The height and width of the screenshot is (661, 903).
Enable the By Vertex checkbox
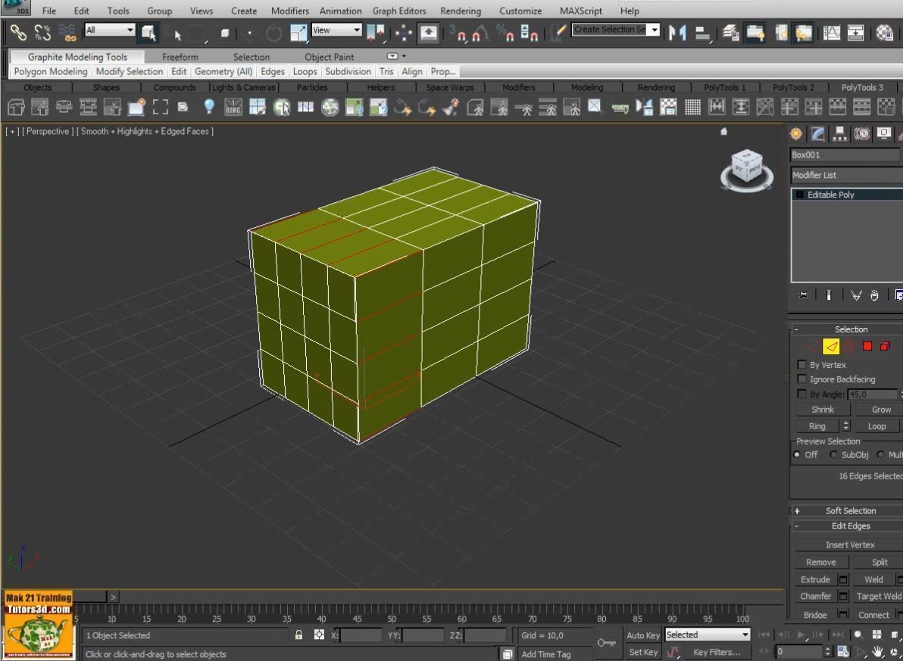point(802,364)
